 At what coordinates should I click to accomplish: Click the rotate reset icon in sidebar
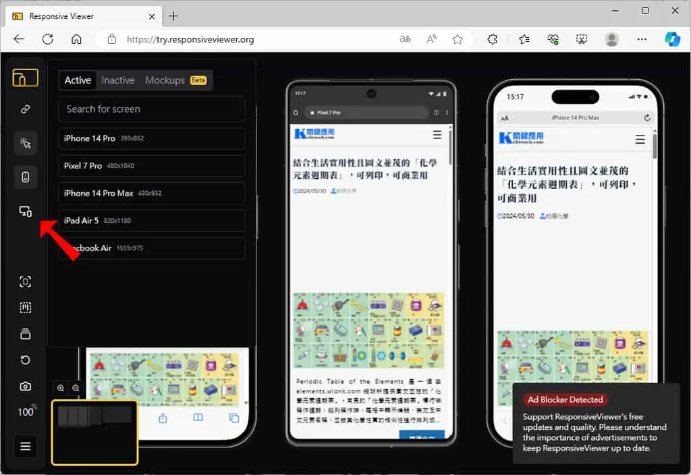tap(26, 360)
